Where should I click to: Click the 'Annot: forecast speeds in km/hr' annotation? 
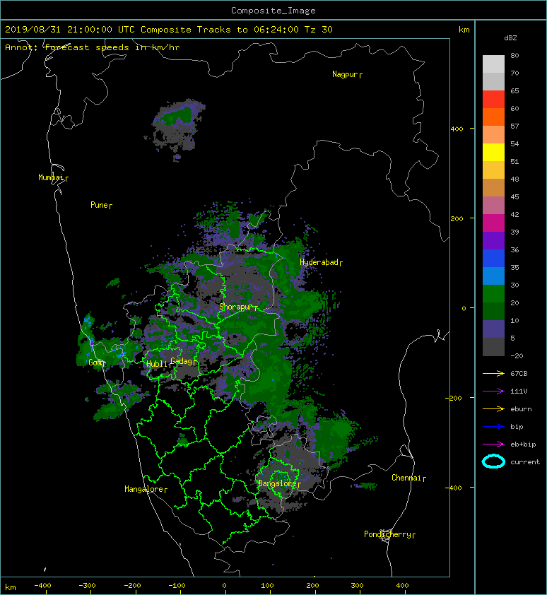pyautogui.click(x=93, y=47)
